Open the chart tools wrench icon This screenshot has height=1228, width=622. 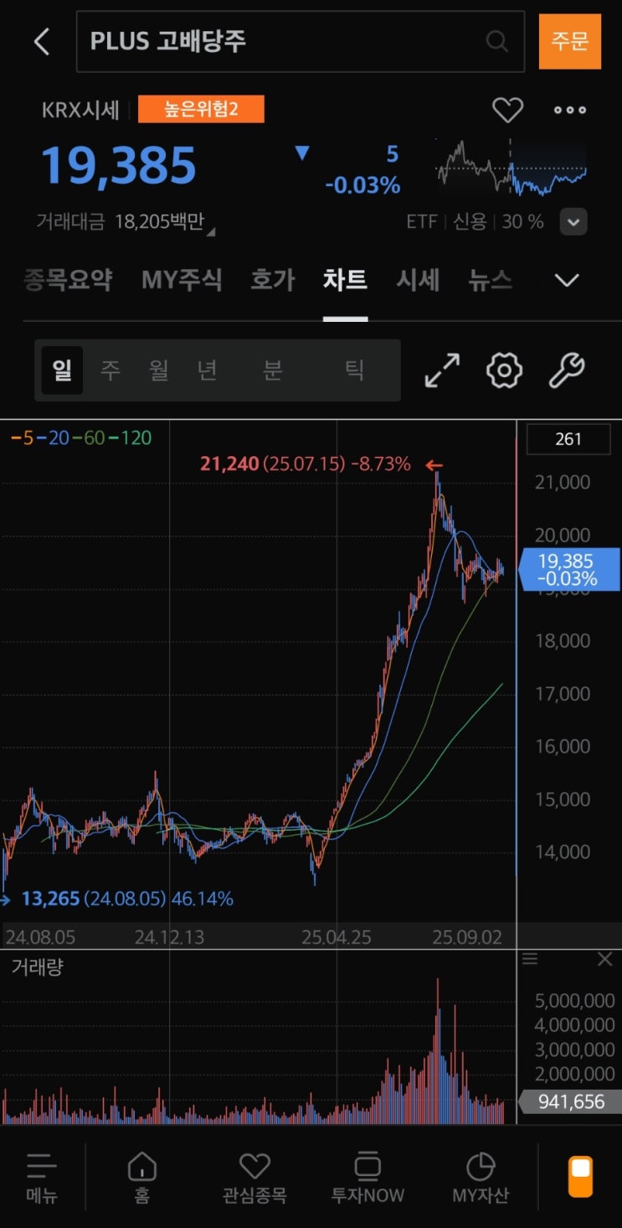point(567,370)
